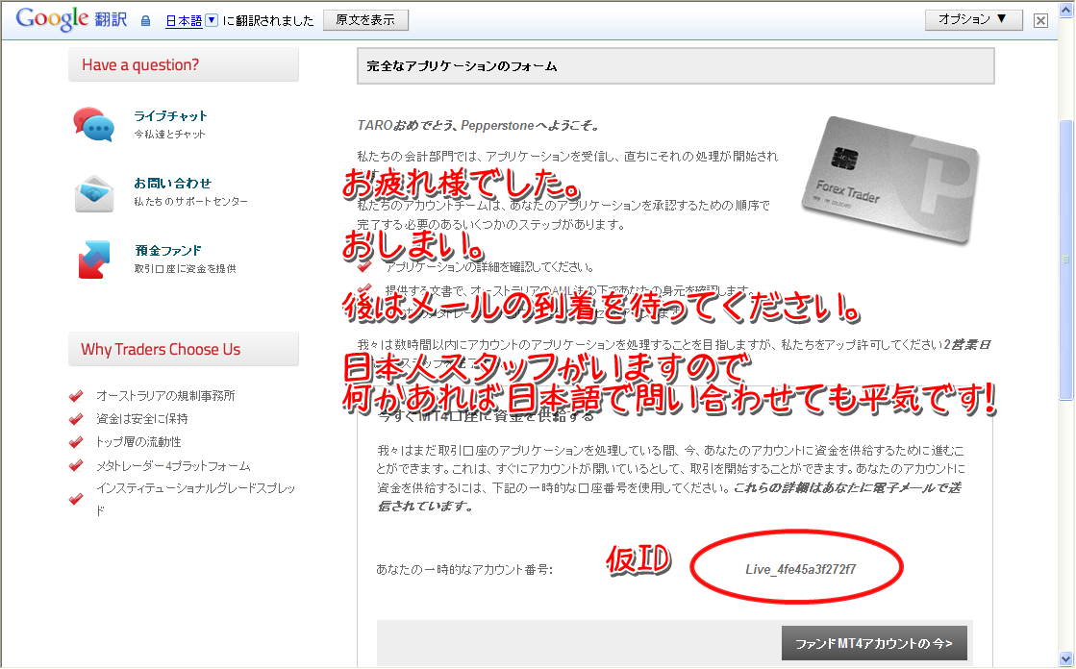1076x669 pixels.
Task: Click the Google 翻訳 logo
Action: coord(71,19)
